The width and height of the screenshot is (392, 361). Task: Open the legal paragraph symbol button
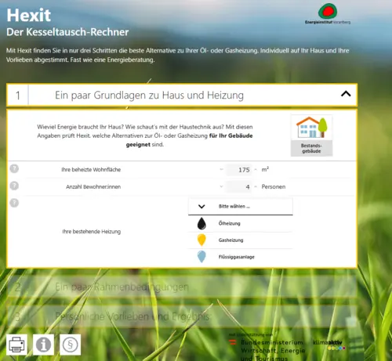[71, 345]
